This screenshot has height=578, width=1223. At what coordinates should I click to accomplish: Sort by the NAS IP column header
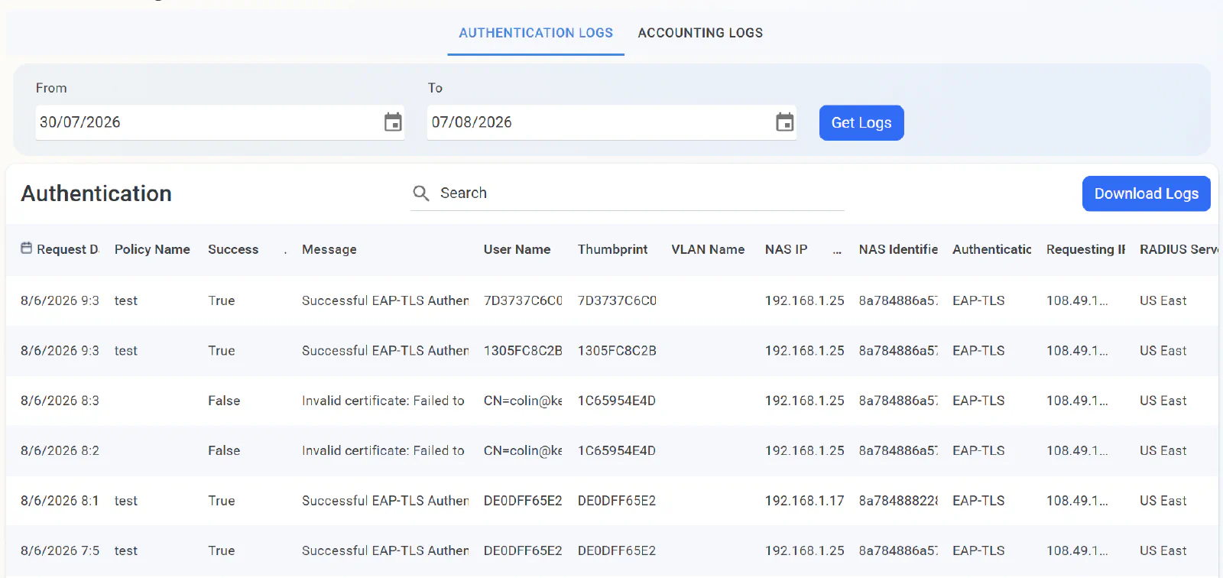786,249
